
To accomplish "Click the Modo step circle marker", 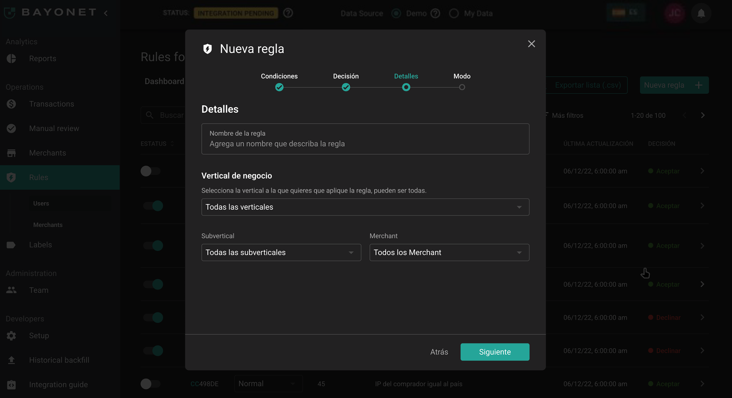I will tap(462, 88).
